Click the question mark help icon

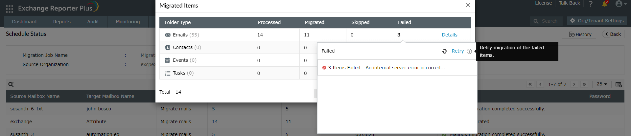point(591,4)
